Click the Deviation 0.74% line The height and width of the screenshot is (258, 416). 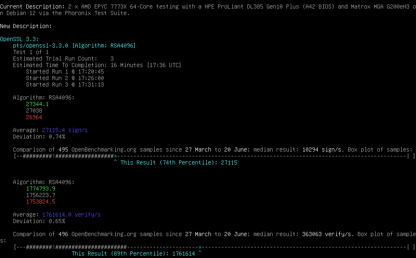39,137
